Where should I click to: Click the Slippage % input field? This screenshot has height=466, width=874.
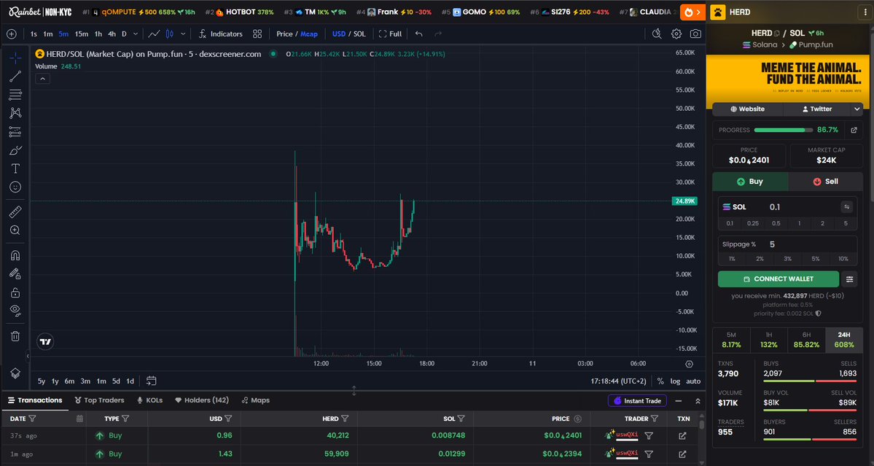[x=811, y=244]
